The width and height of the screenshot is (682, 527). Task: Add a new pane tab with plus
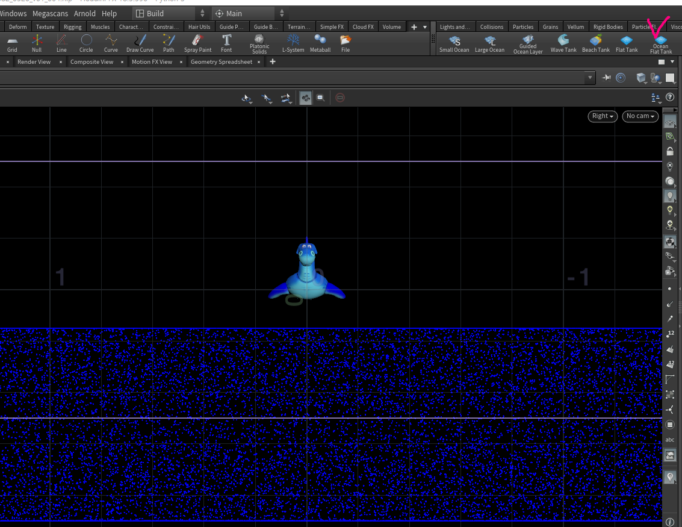coord(273,62)
